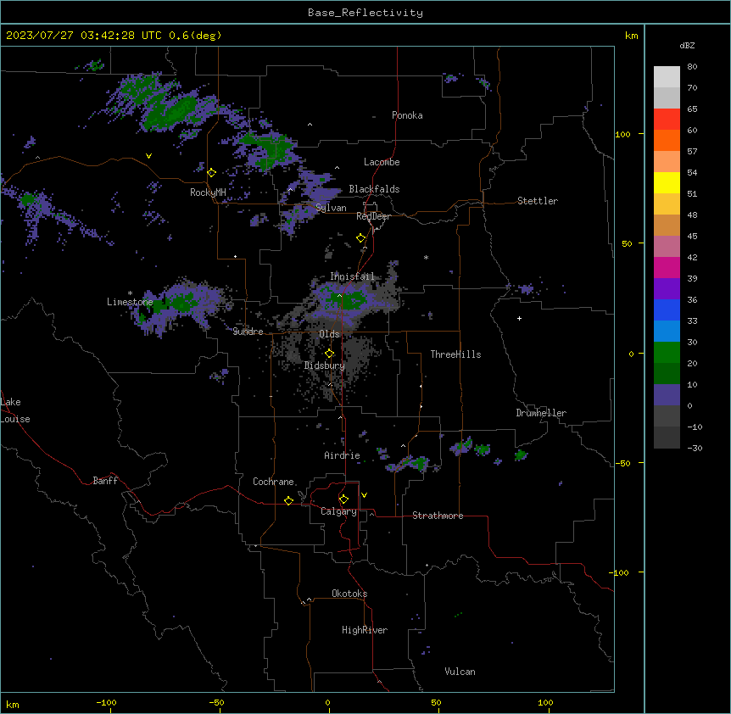
Task: Click the Blackfalds city label
Action: click(x=374, y=189)
